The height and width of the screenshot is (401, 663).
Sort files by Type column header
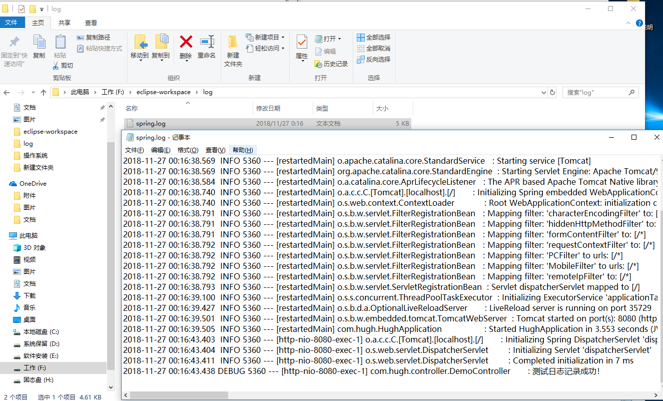click(x=343, y=109)
